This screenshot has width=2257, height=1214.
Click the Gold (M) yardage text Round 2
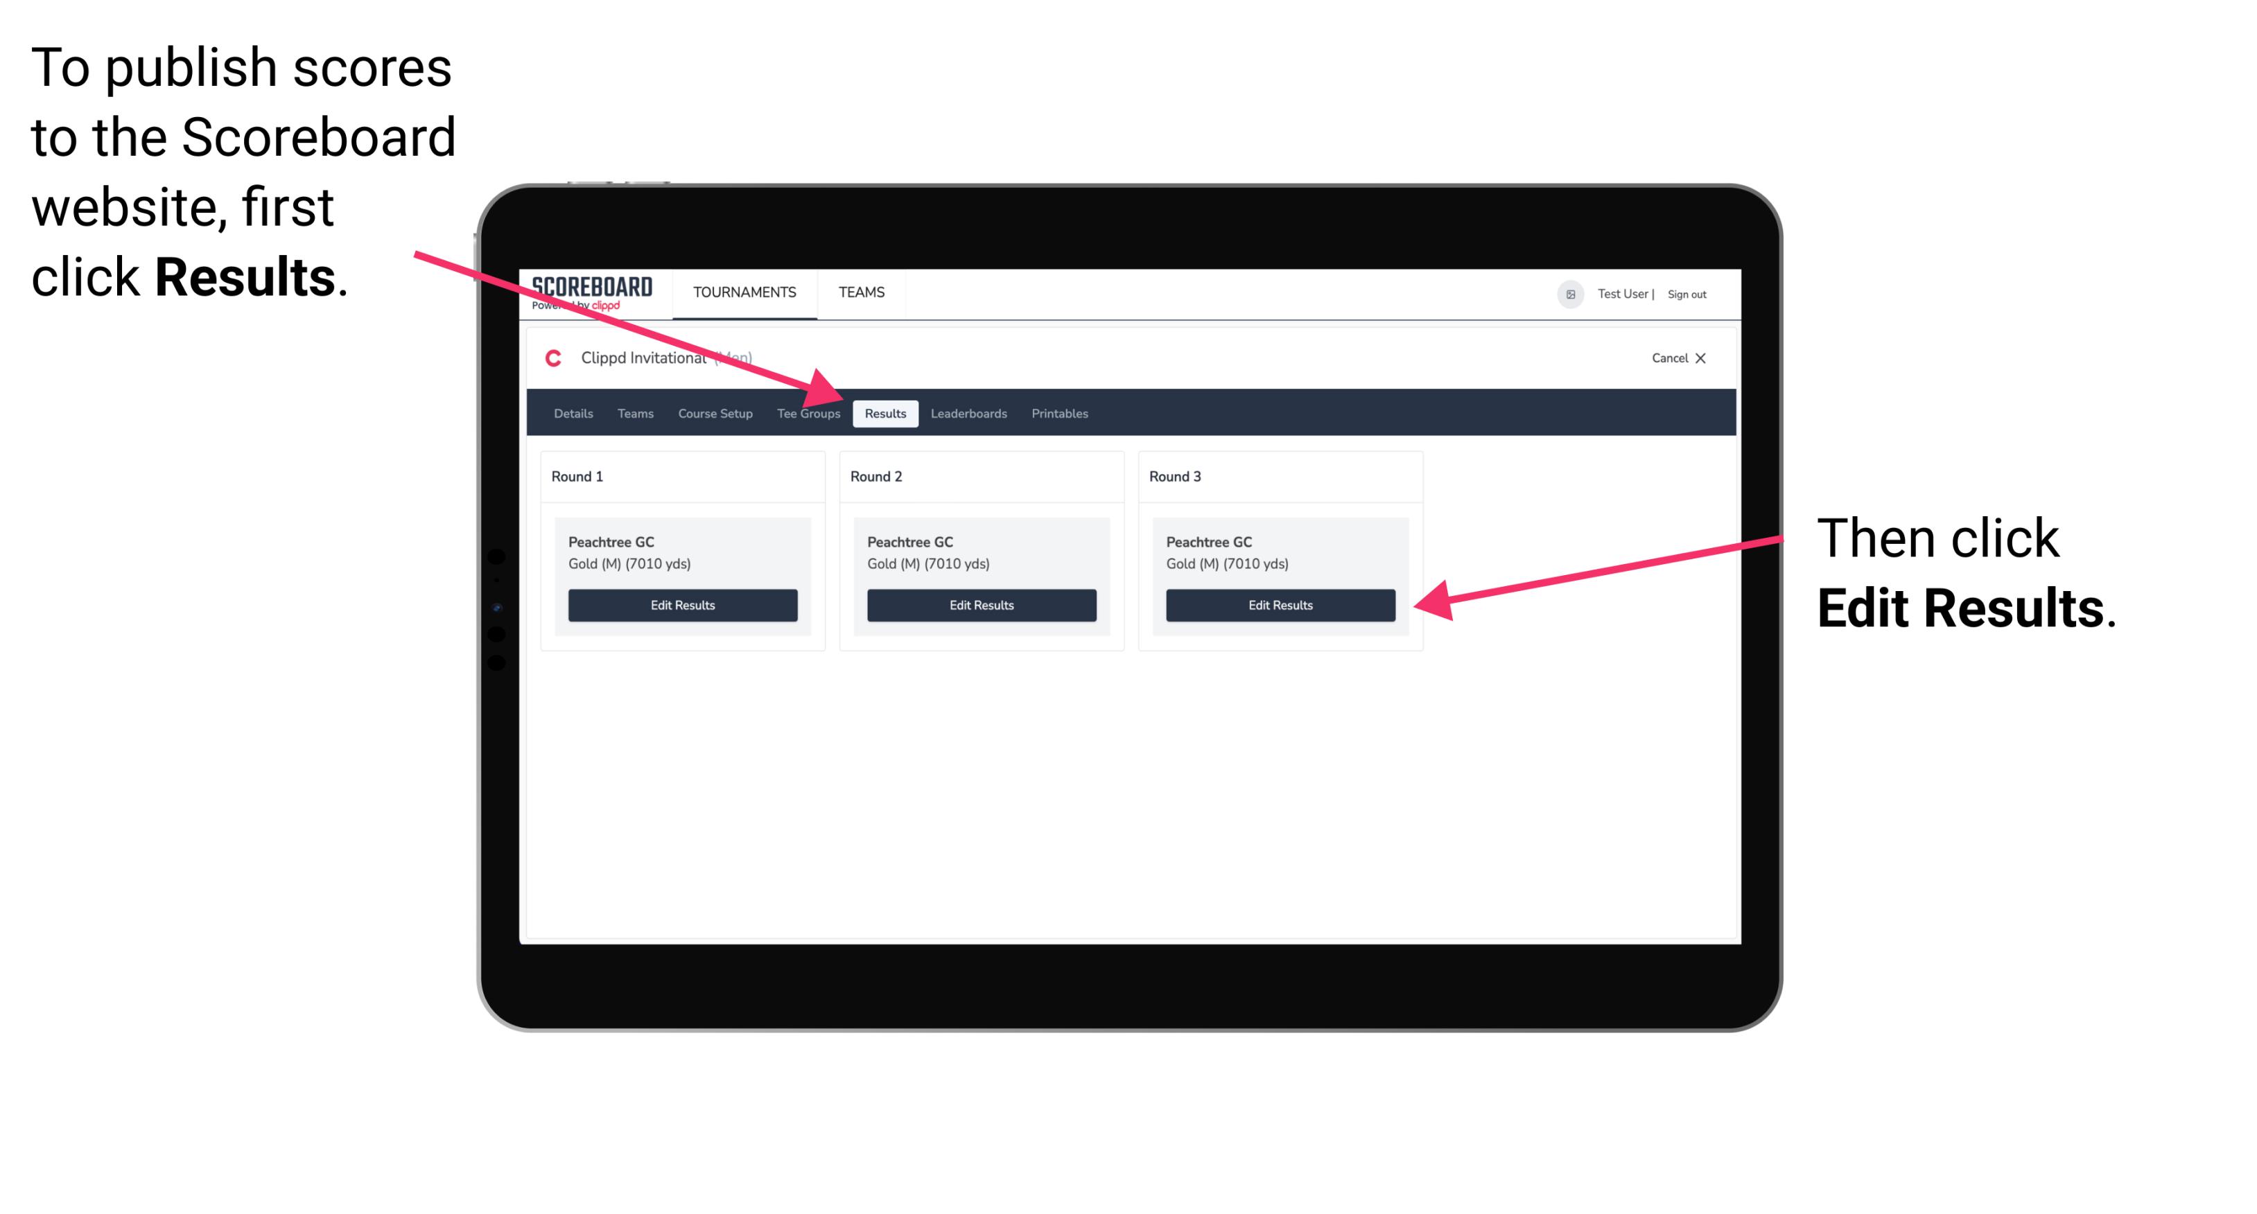tap(929, 563)
